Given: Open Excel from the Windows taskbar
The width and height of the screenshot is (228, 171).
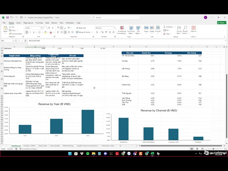Looking at the screenshot, I should click(152, 154).
